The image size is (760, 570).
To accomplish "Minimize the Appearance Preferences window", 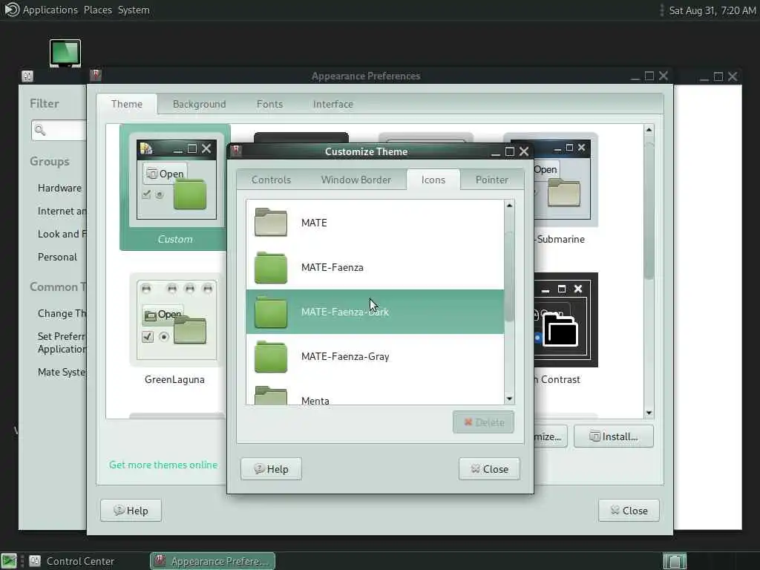I will (635, 76).
